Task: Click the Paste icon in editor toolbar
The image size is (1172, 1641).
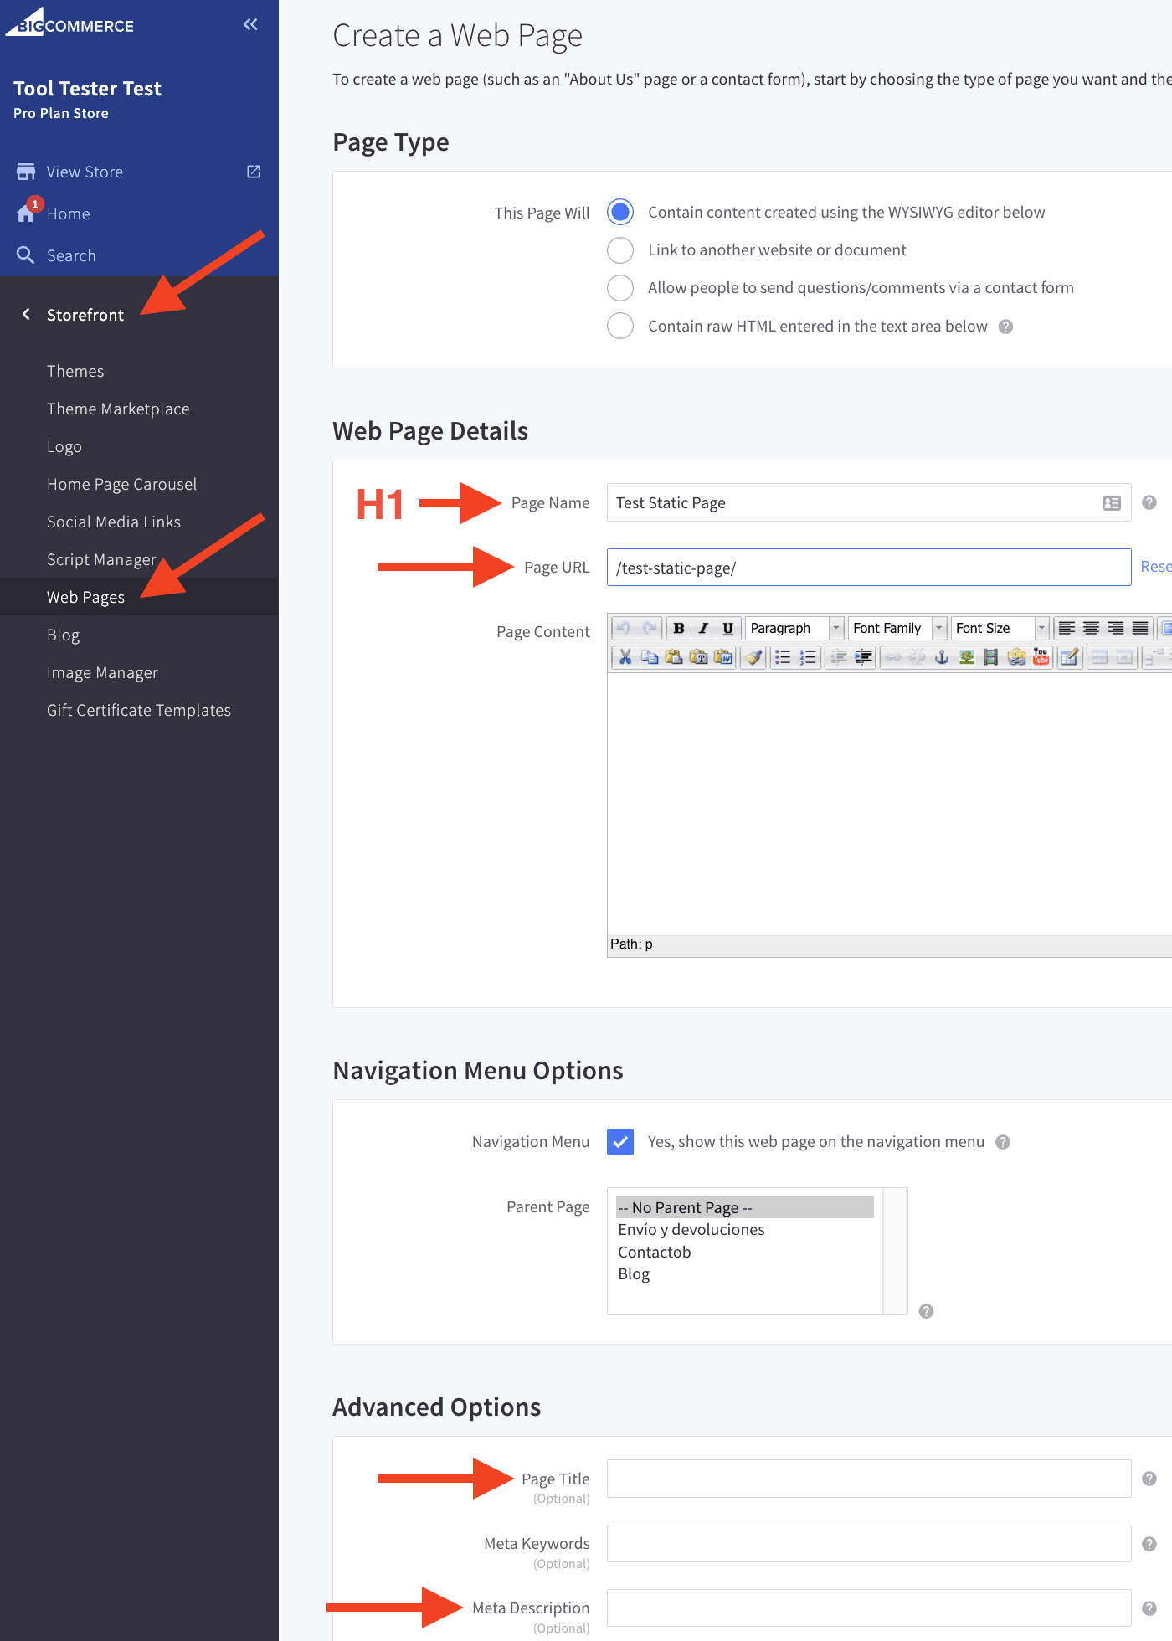Action: coord(673,657)
